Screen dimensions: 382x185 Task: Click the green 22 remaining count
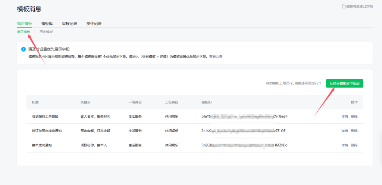click(x=317, y=83)
